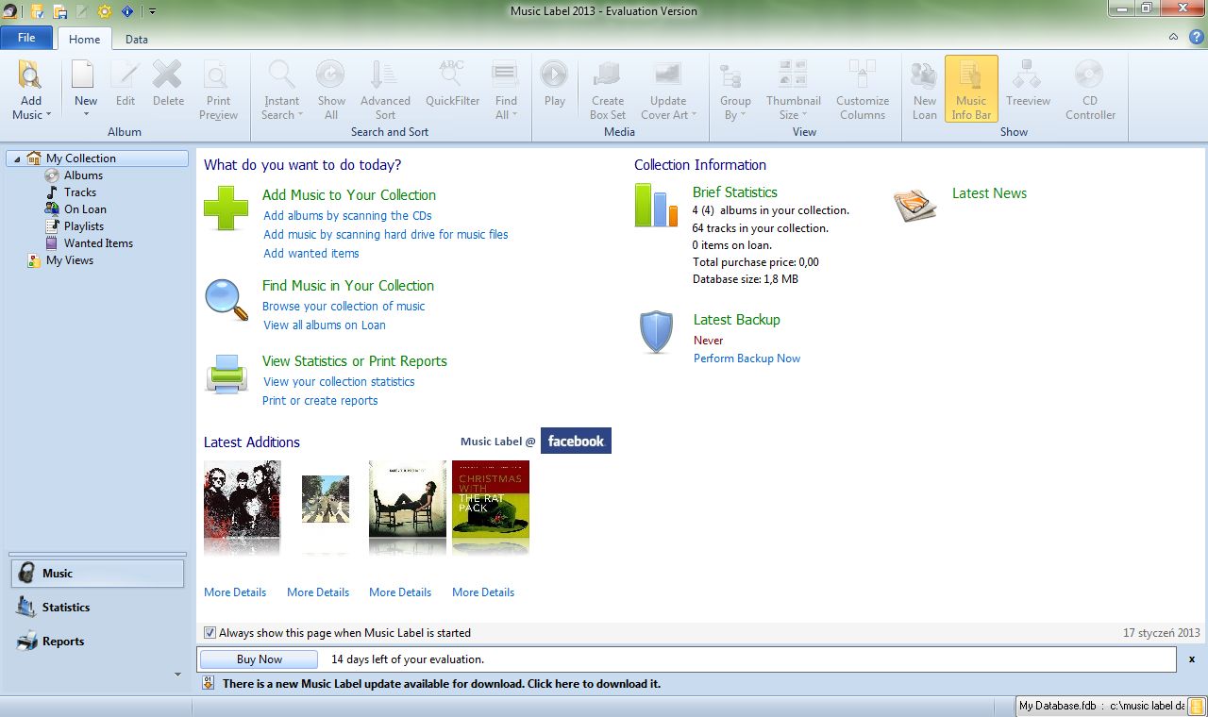Viewport: 1208px width, 717px height.
Task: Open the Group By dropdown arrow
Action: click(743, 115)
